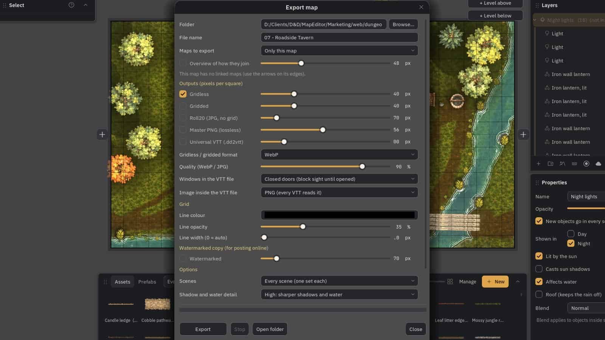605x340 pixels.
Task: Close the Export map dialog with X
Action: pos(421,7)
